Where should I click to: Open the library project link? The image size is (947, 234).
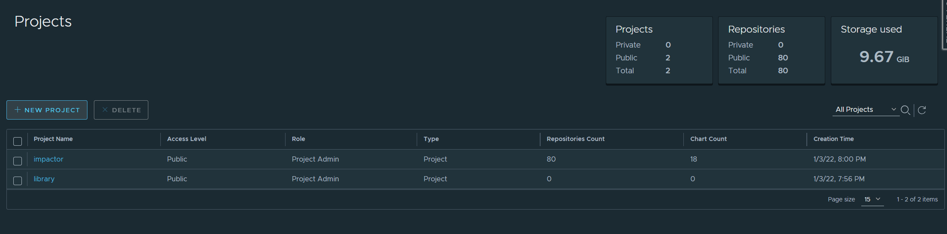(x=44, y=179)
